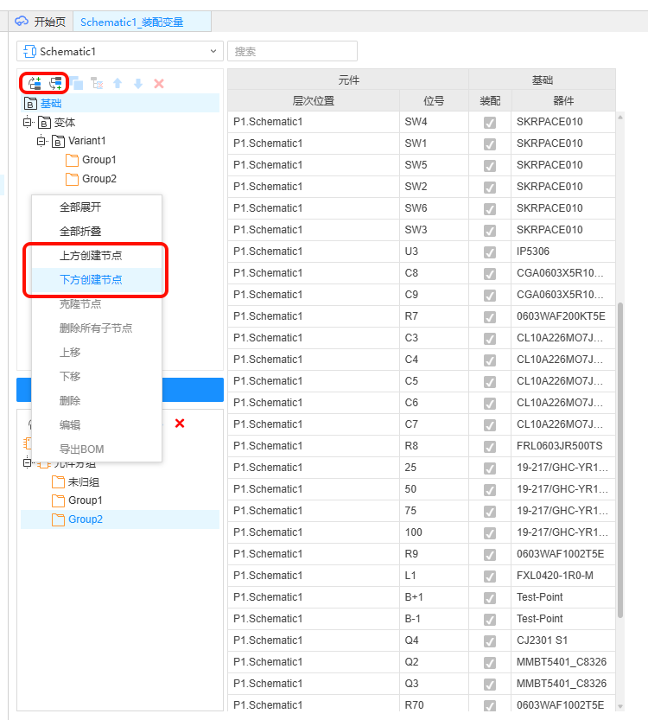The image size is (648, 720).
Task: Click the folder icon beside 基础
Action: tap(30, 104)
